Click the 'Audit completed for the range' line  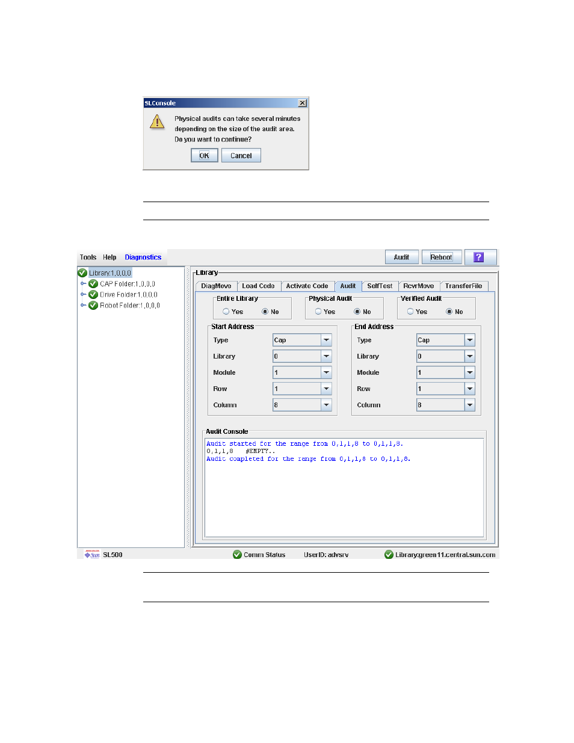tap(309, 459)
